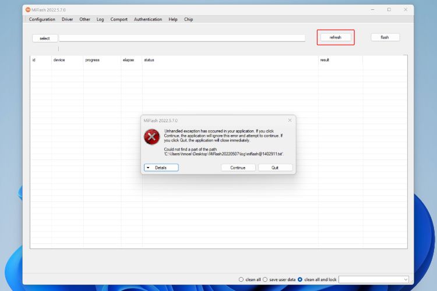Choose the 'save user data' radio option
437x291 pixels.
tap(266, 279)
